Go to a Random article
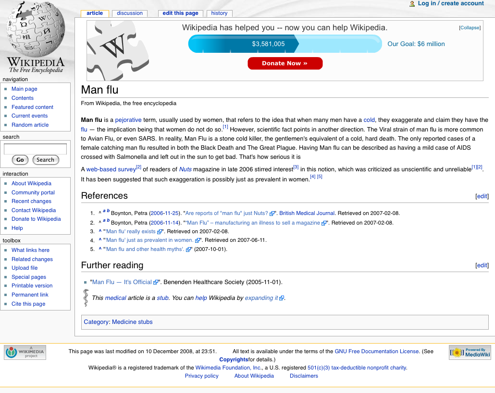495x393 pixels. click(x=30, y=125)
